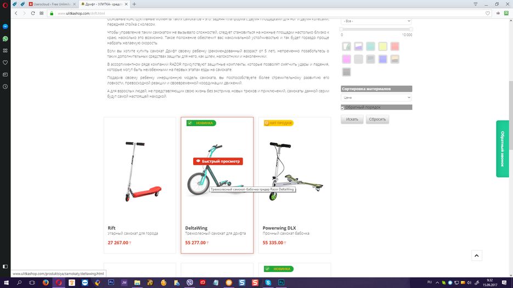The height and width of the screenshot is (288, 513).
Task: Open Messenger in the Opera sidebar
Action: [x=5, y=26]
